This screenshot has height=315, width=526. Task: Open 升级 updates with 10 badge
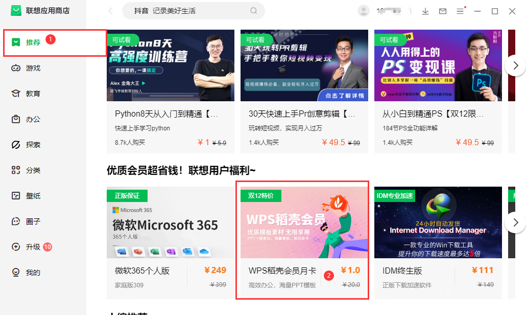[33, 247]
